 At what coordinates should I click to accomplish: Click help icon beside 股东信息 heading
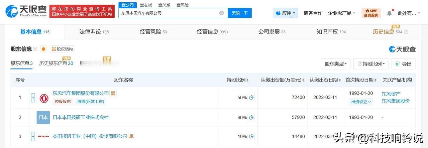35,49
